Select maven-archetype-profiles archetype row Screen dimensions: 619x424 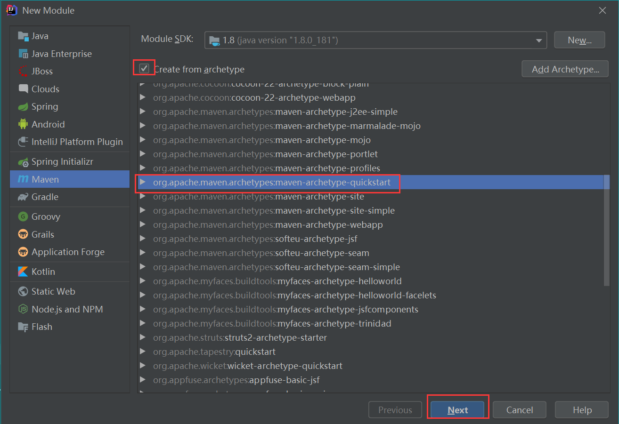coord(371,168)
